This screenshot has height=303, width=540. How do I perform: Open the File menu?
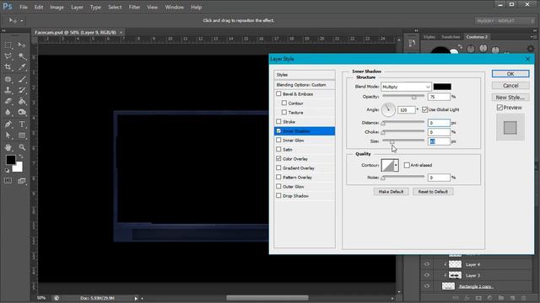(x=24, y=8)
